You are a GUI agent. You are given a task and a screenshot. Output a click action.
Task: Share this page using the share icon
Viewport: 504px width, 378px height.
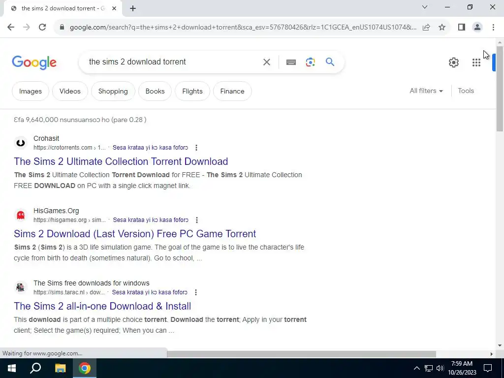click(x=426, y=28)
